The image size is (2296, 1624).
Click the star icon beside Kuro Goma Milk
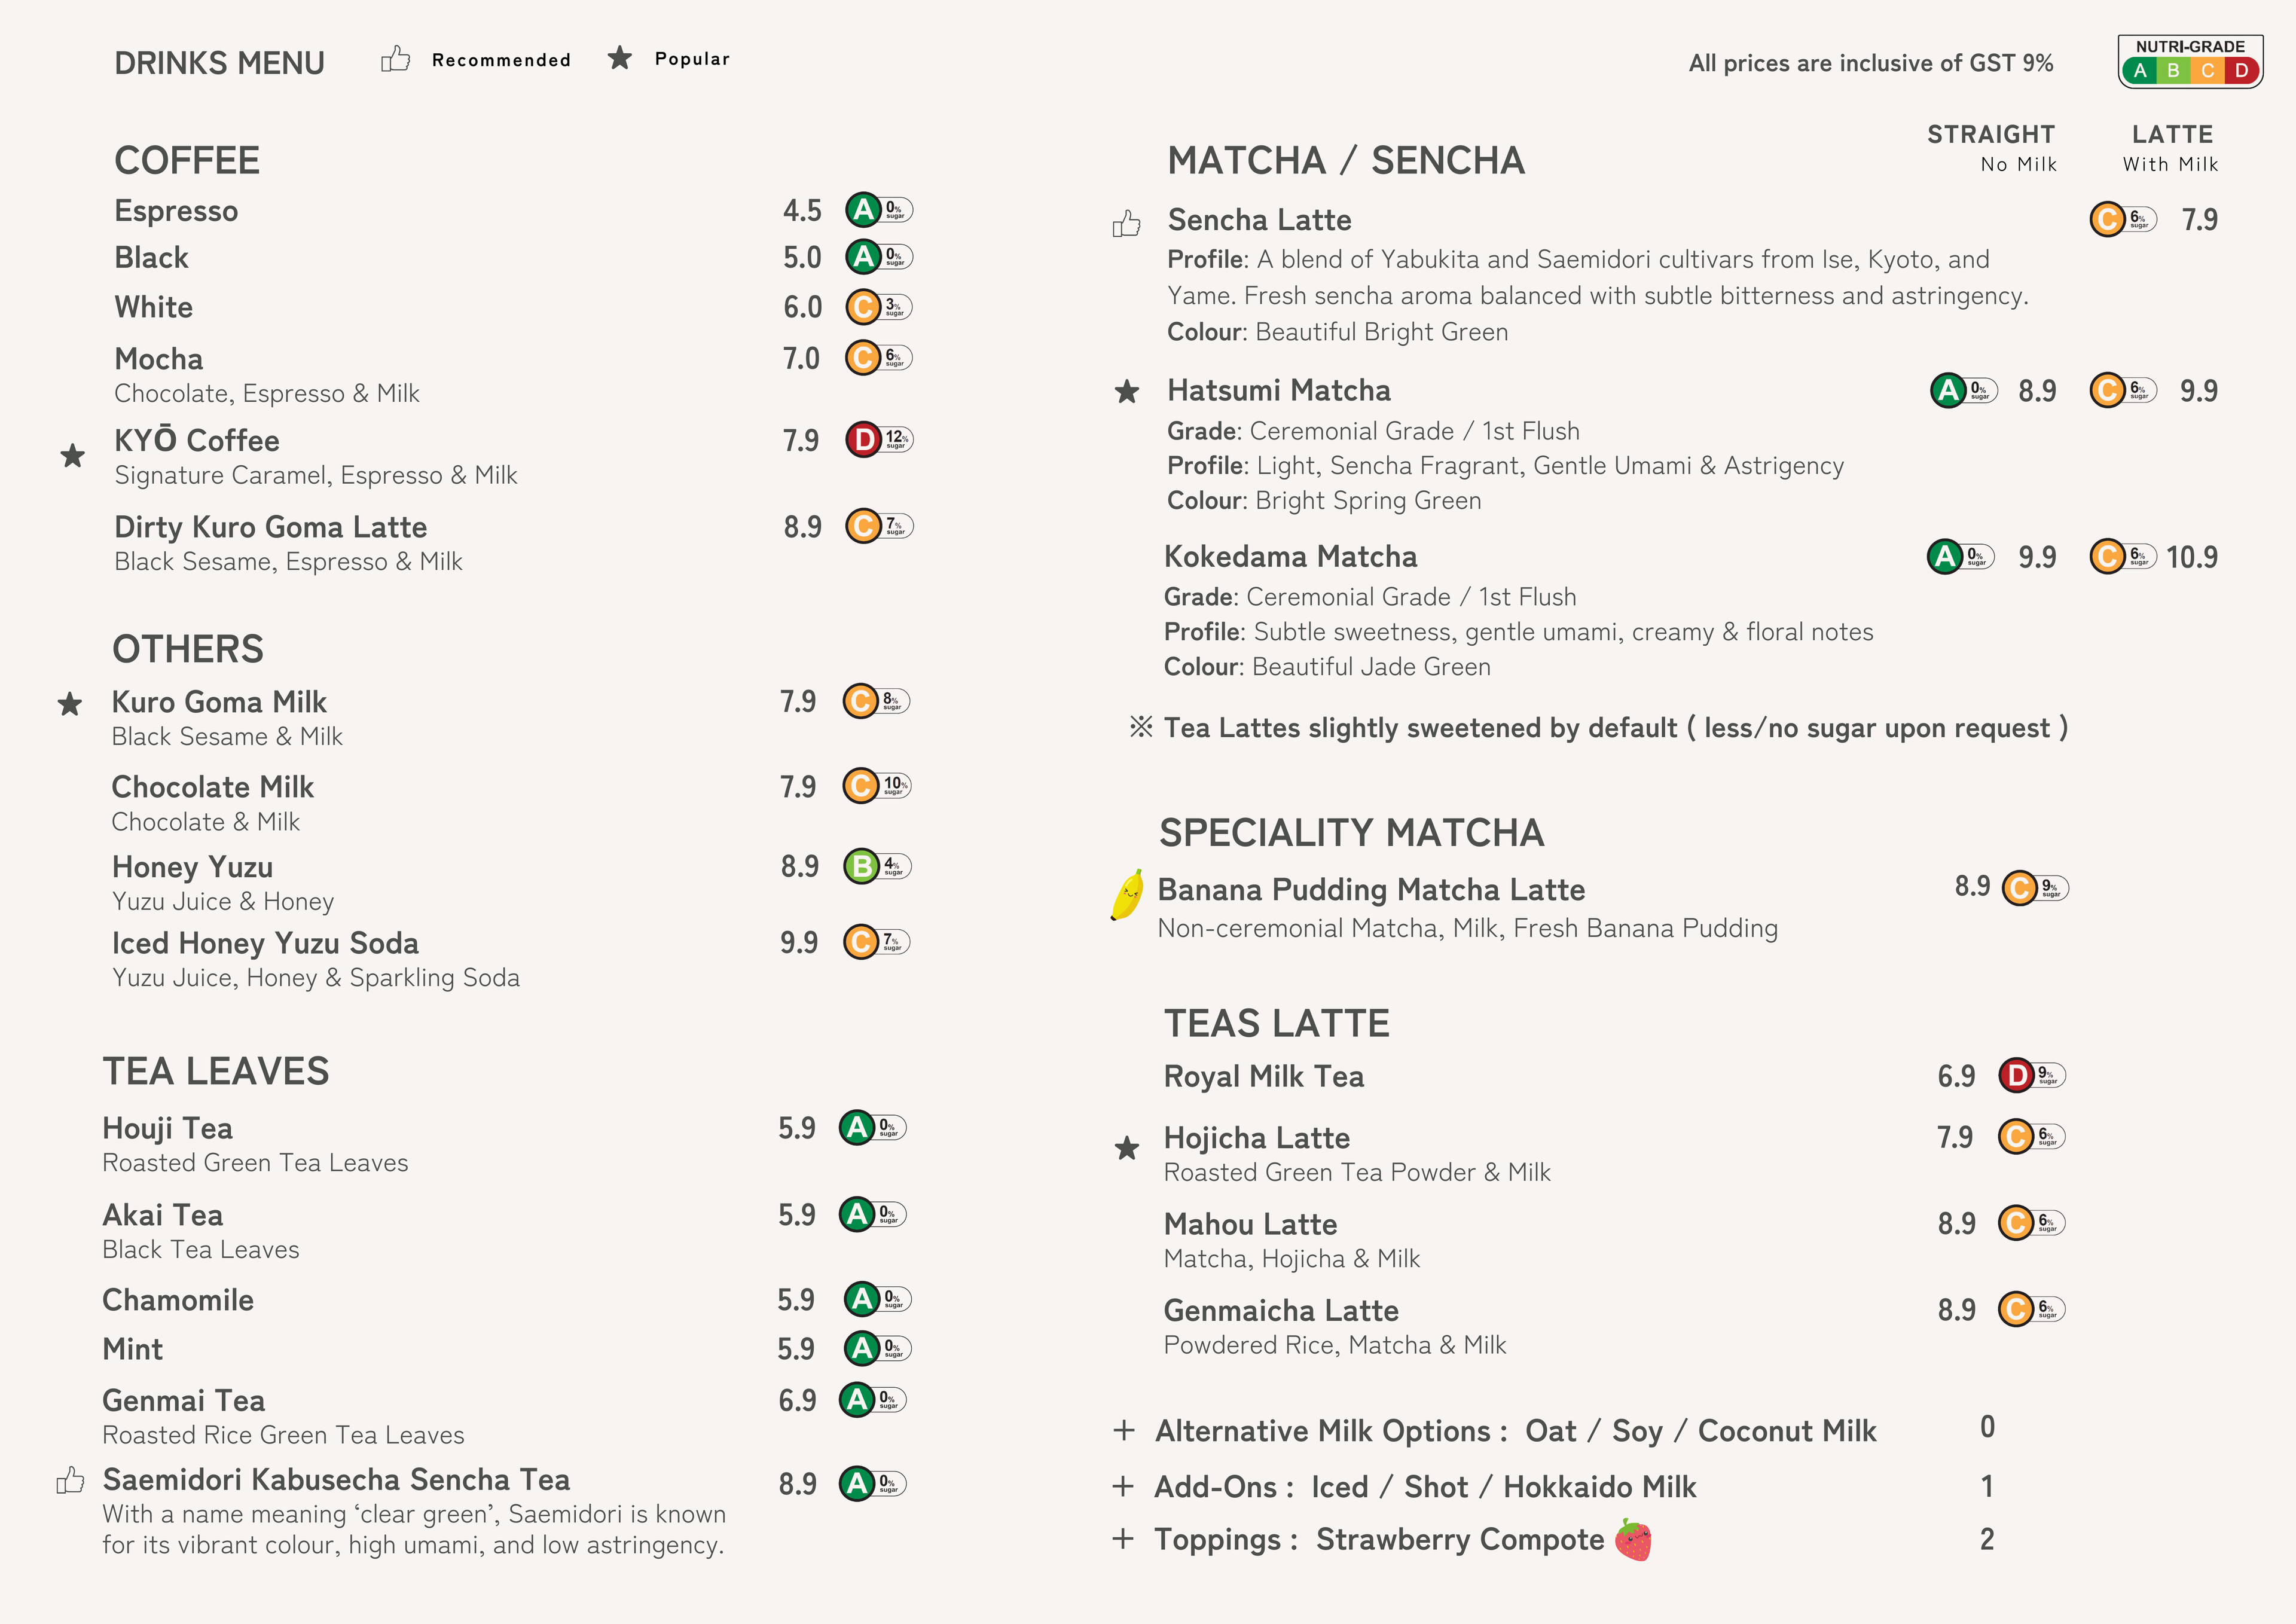tap(70, 704)
